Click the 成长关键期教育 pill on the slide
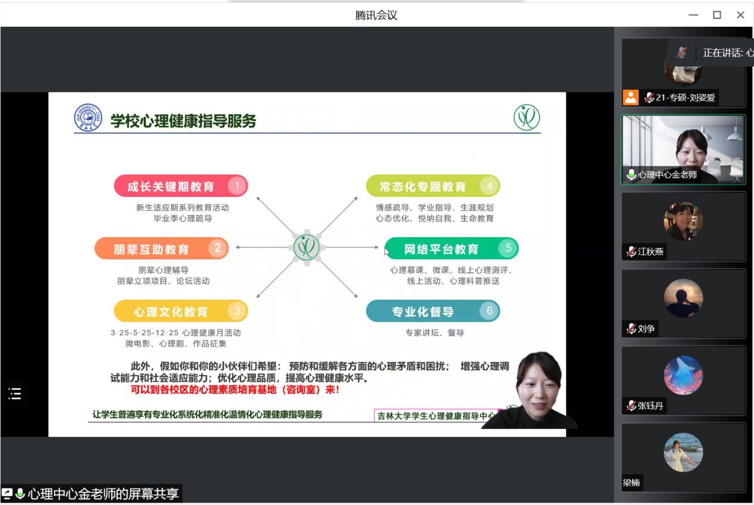Image resolution: width=754 pixels, height=505 pixels. pyautogui.click(x=181, y=186)
